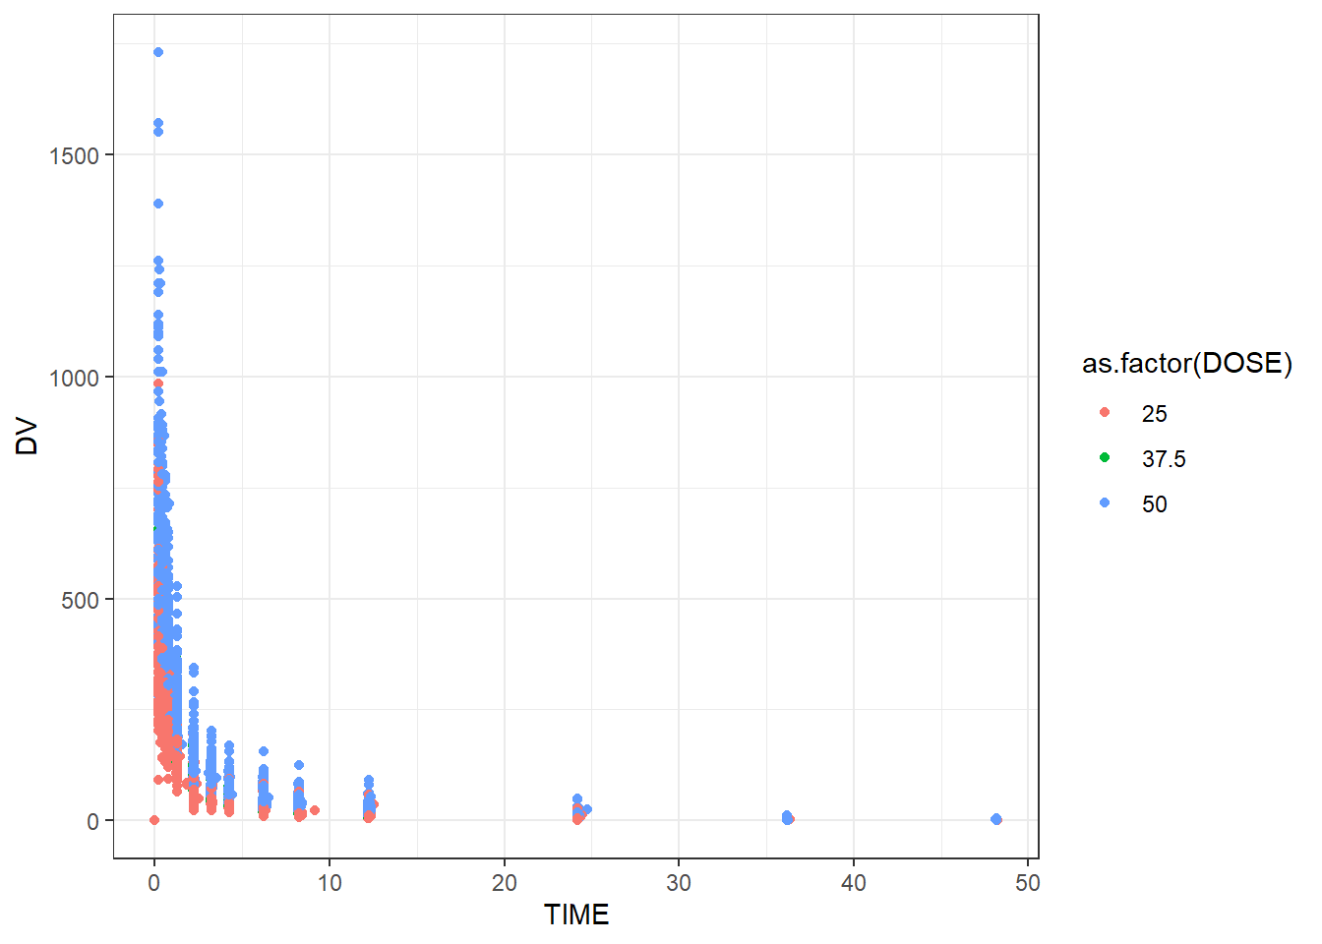Click the legend label text 25
1322x944 pixels.
tap(1154, 414)
